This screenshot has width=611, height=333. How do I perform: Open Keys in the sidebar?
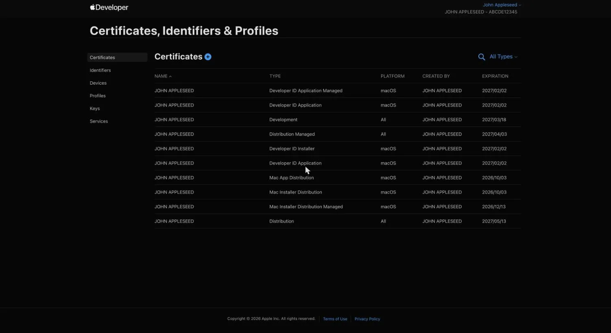(x=95, y=109)
